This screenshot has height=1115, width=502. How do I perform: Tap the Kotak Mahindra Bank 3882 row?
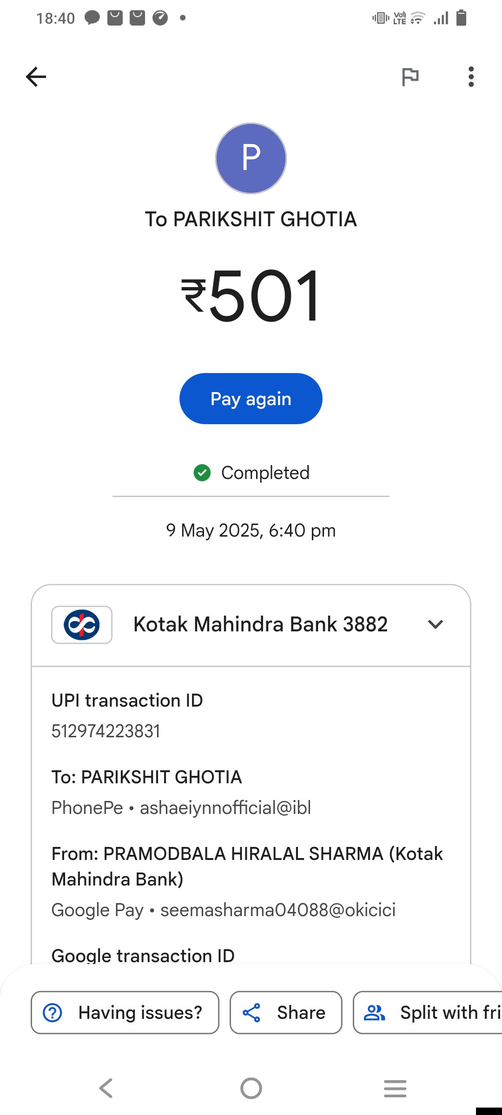(x=251, y=625)
